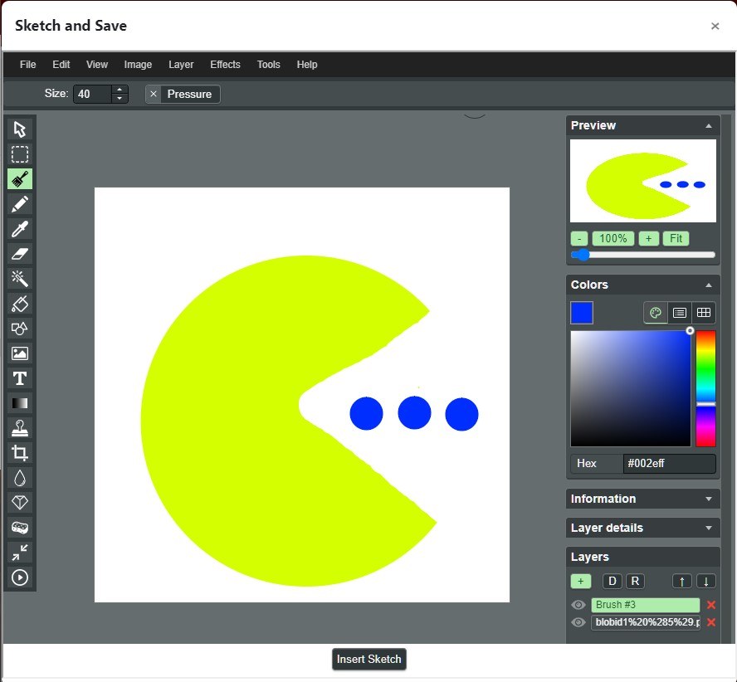
Task: Click the rainbow hue slider bar
Action: 705,388
